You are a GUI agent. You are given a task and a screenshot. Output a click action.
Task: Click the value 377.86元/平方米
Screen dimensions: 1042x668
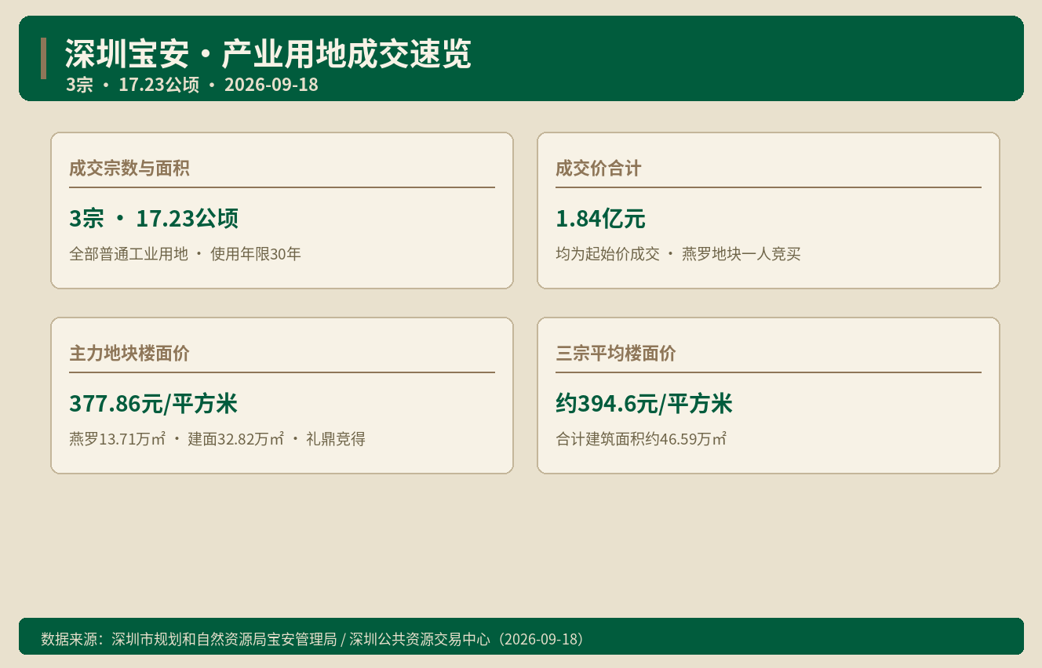(153, 404)
